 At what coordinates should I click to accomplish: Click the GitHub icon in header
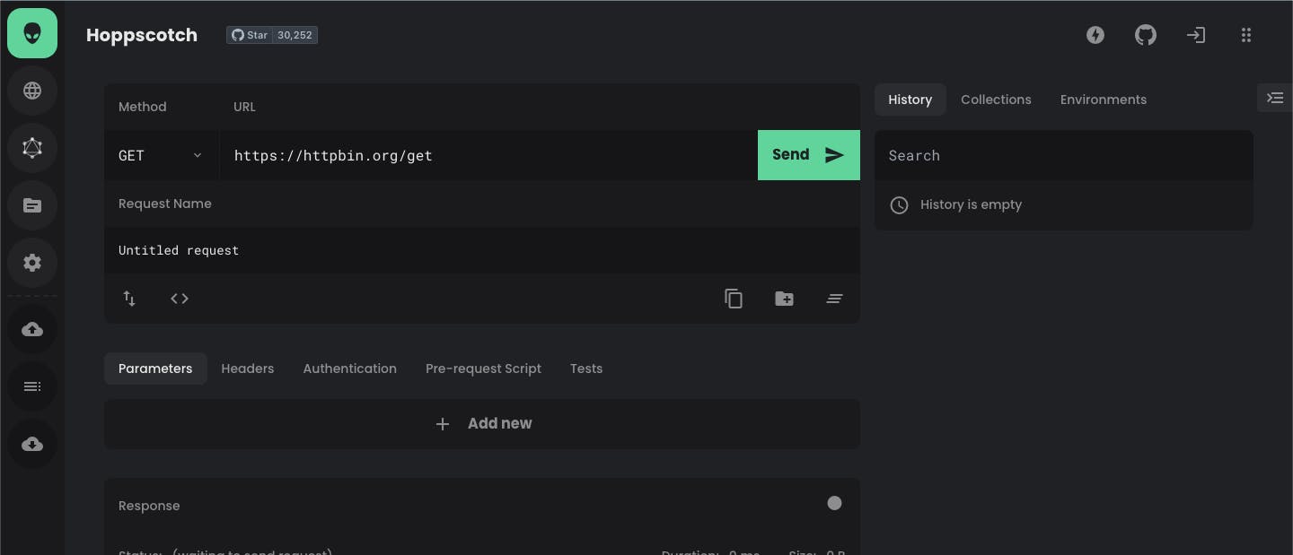pos(1145,35)
